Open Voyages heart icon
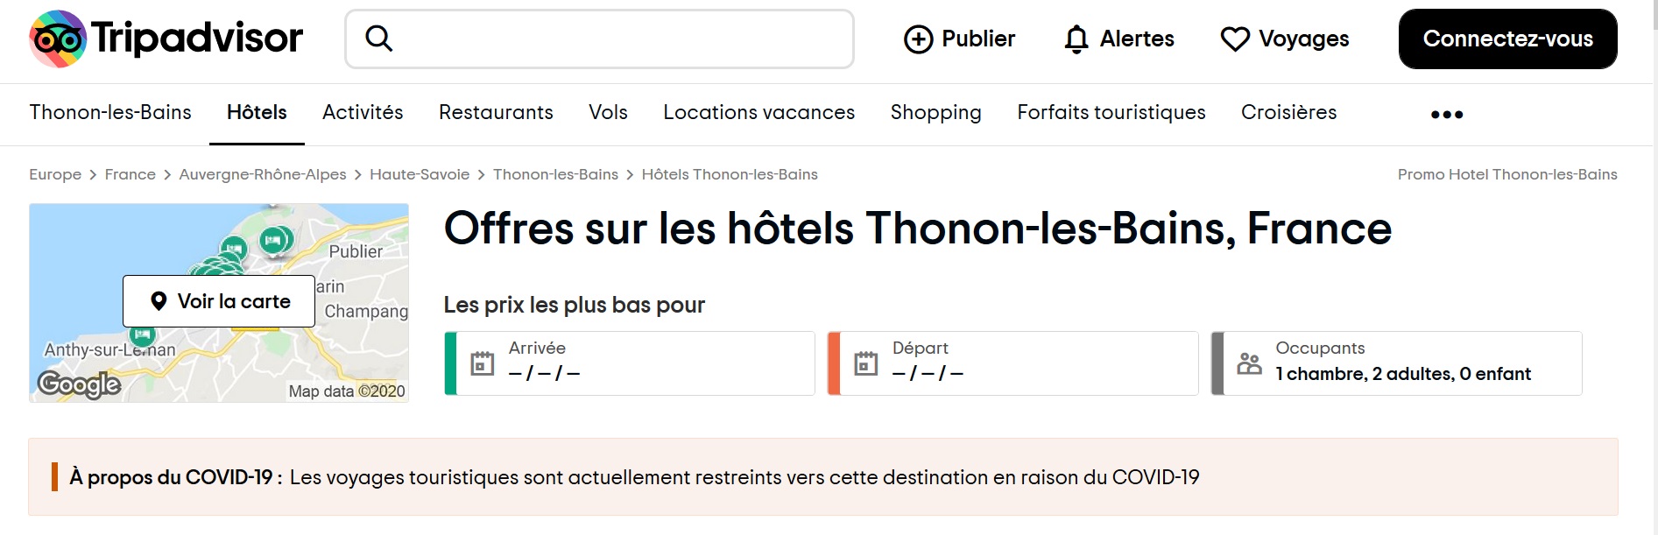 pyautogui.click(x=1235, y=39)
